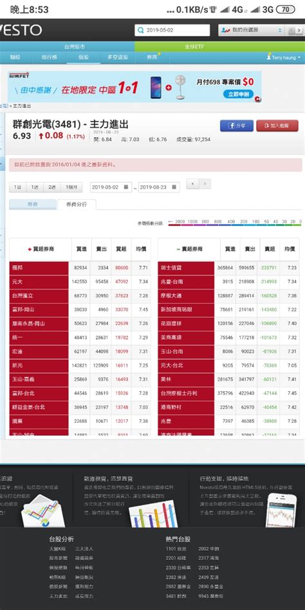Select broker 瑞士信貸 in net-sell table
Image resolution: width=305 pixels, height=610 pixels.
coord(186,268)
